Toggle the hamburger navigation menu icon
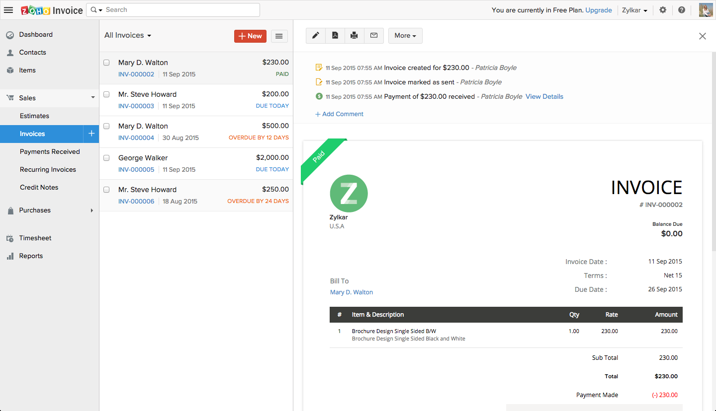 coord(8,10)
